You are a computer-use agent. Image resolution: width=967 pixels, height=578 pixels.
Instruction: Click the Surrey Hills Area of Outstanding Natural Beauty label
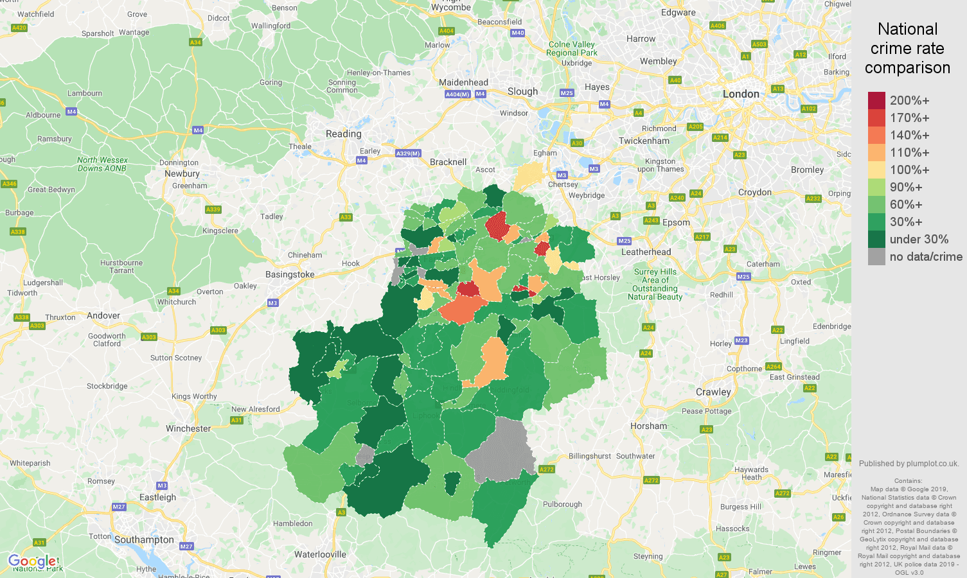[655, 284]
